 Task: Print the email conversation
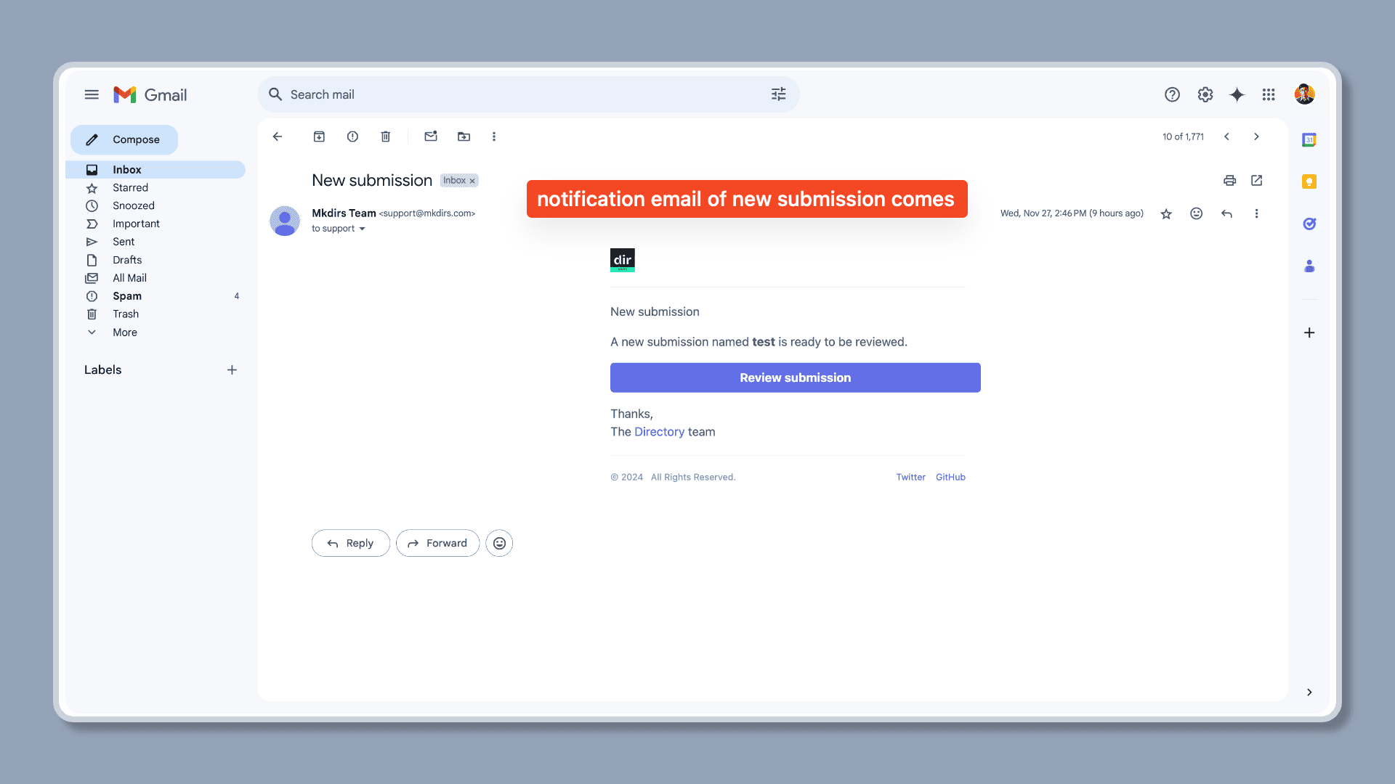tap(1229, 181)
